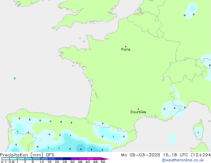This screenshot has width=211, height=163.
Task: Pick the 30–35 mm purple swatch
Action: click(x=75, y=159)
